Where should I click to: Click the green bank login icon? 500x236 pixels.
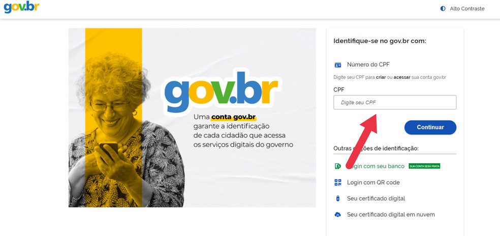338,166
